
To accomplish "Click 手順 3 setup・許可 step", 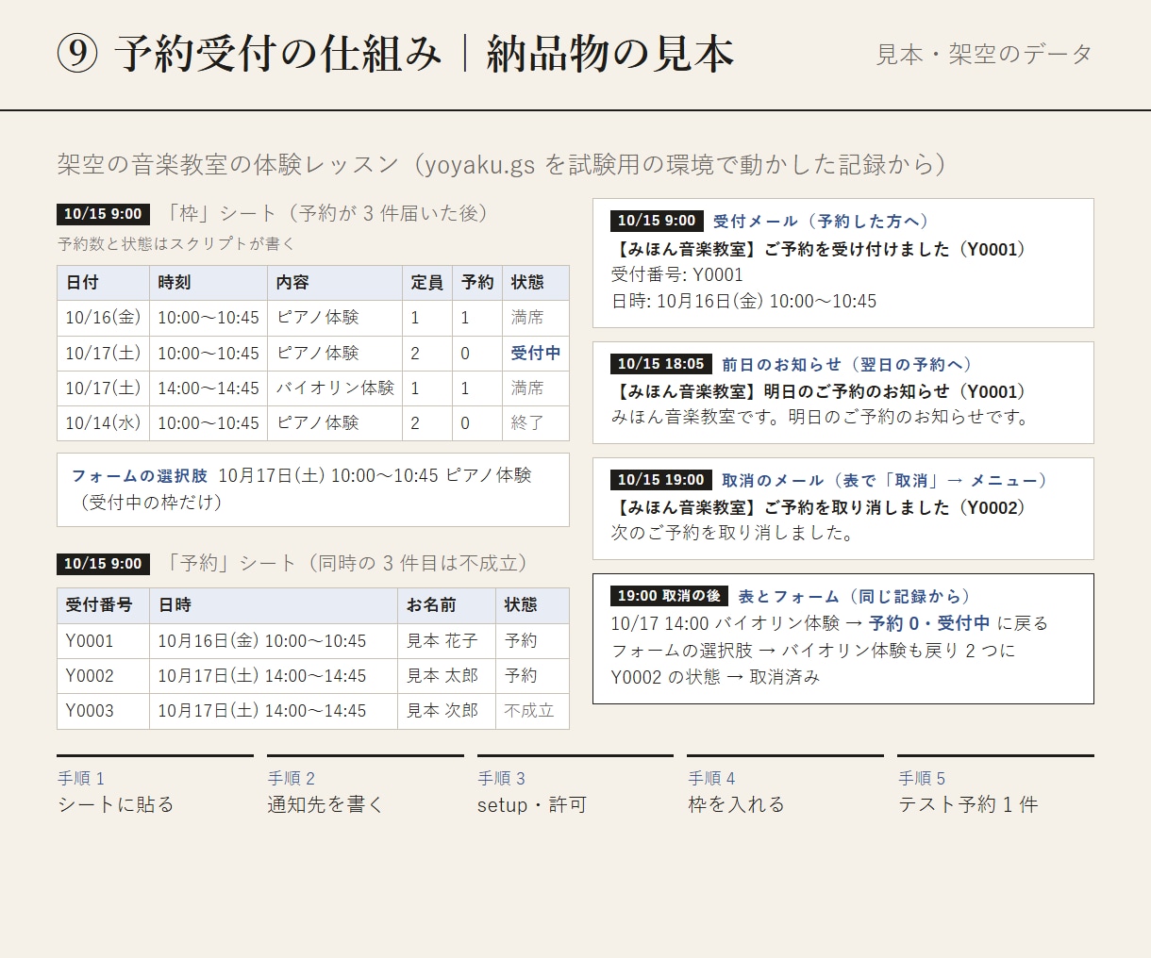I will point(575,786).
